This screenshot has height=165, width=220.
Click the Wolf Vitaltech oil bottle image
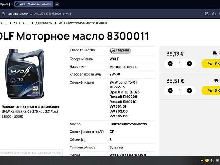point(25,73)
